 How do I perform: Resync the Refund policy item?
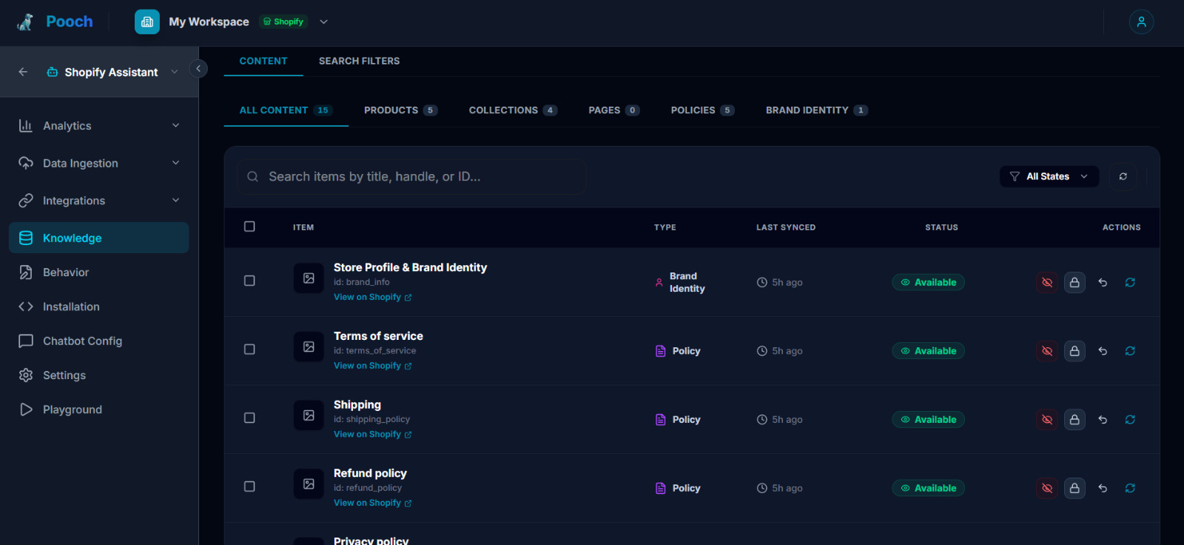tap(1130, 488)
